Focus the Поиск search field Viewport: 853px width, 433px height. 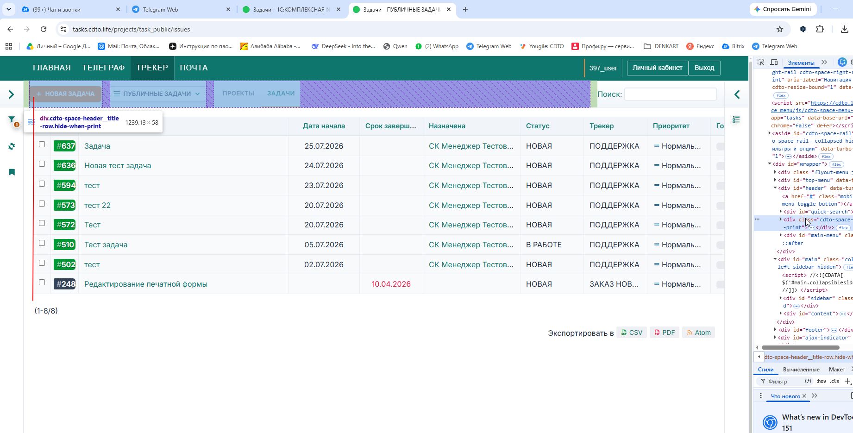click(x=671, y=94)
